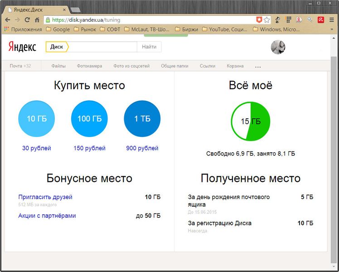Click the Свободно 6,9 ГБ, занято 8,1 ГБ text

click(x=251, y=154)
